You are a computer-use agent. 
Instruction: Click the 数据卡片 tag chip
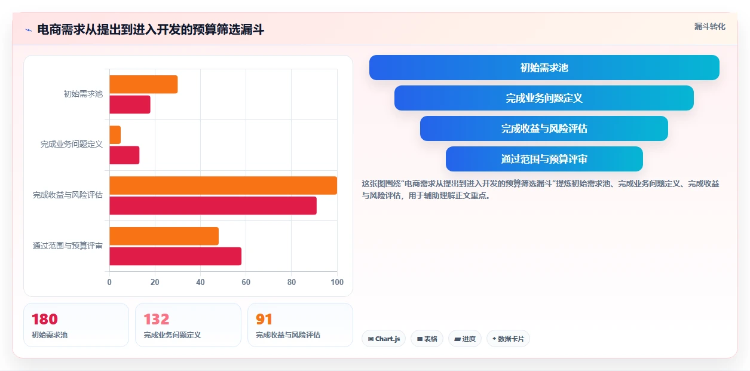pos(508,339)
